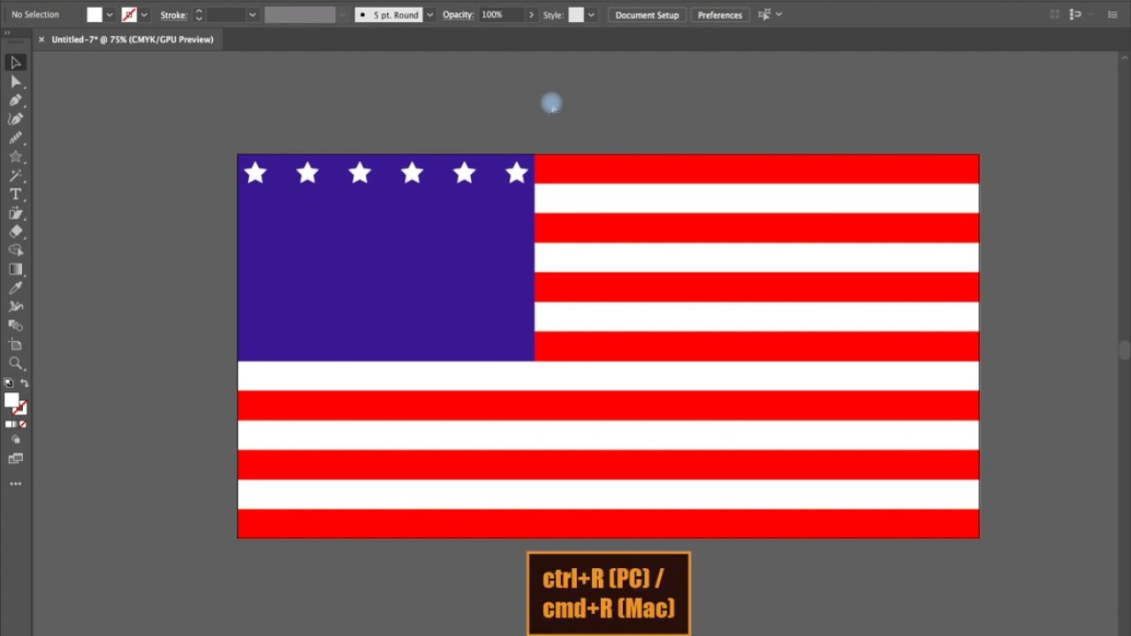Select the Artboard tool
The image size is (1131, 636).
tap(15, 344)
